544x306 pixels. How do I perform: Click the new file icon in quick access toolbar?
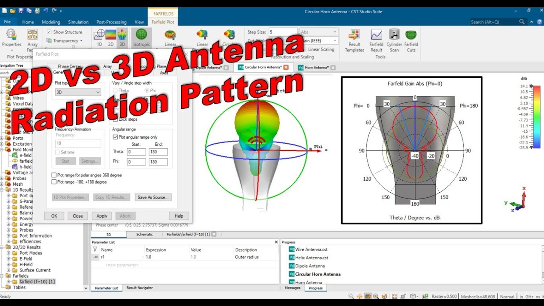coord(5,10)
